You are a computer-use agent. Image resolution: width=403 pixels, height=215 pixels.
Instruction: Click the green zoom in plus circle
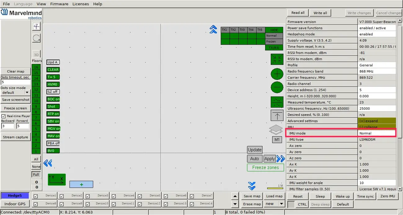277,74
